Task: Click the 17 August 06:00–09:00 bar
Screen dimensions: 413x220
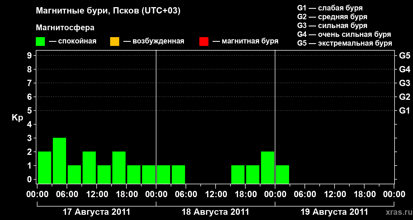Action: pyautogui.click(x=74, y=174)
